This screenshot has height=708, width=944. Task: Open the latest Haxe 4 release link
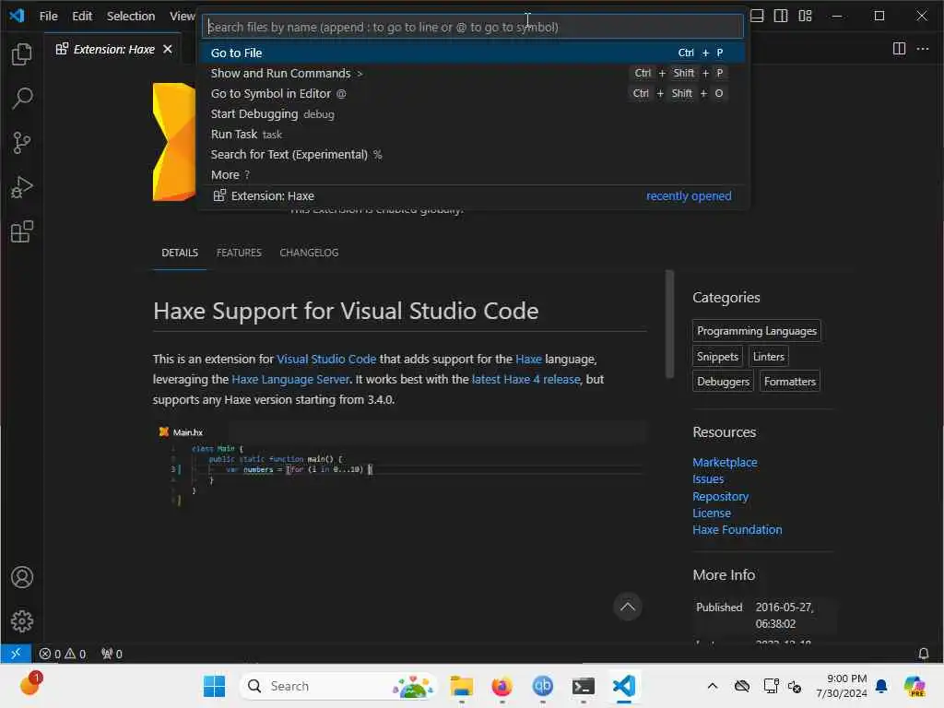pos(525,380)
